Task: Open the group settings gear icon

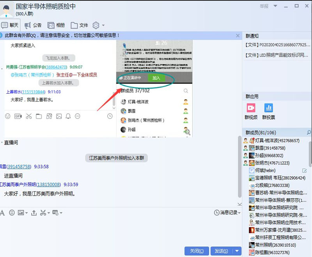Action: [96, 25]
